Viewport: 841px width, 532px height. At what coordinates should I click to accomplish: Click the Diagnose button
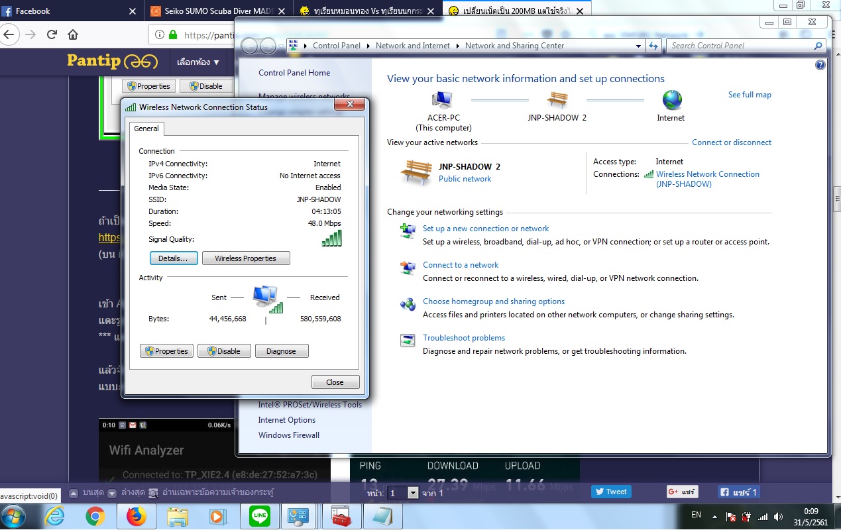click(x=282, y=351)
